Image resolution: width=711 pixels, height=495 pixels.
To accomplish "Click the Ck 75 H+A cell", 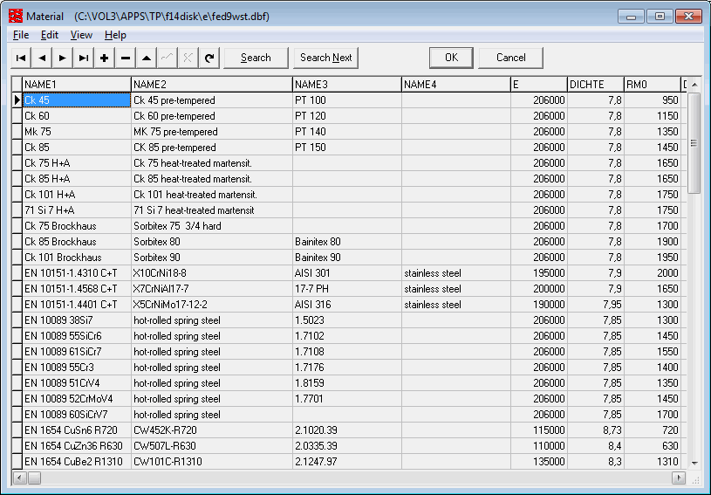I will coord(77,163).
